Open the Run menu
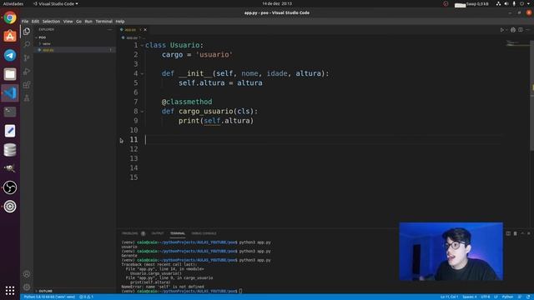This screenshot has width=534, height=300. [88, 22]
